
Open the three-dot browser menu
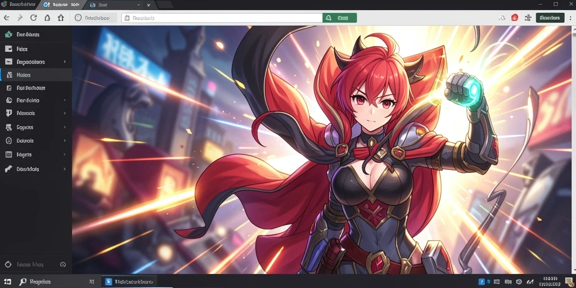[571, 17]
